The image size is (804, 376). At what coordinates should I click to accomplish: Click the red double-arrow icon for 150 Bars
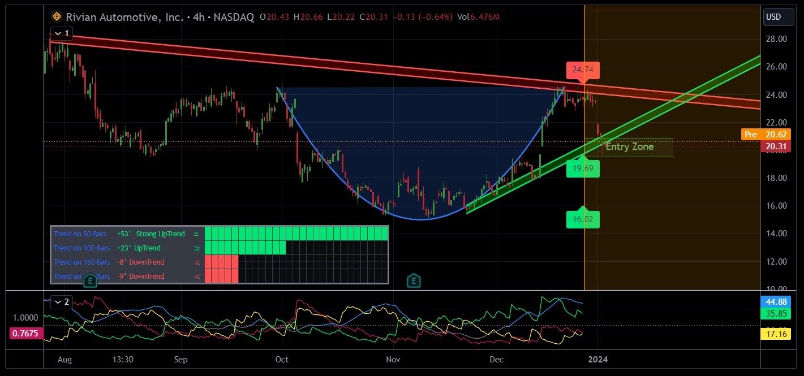197,262
